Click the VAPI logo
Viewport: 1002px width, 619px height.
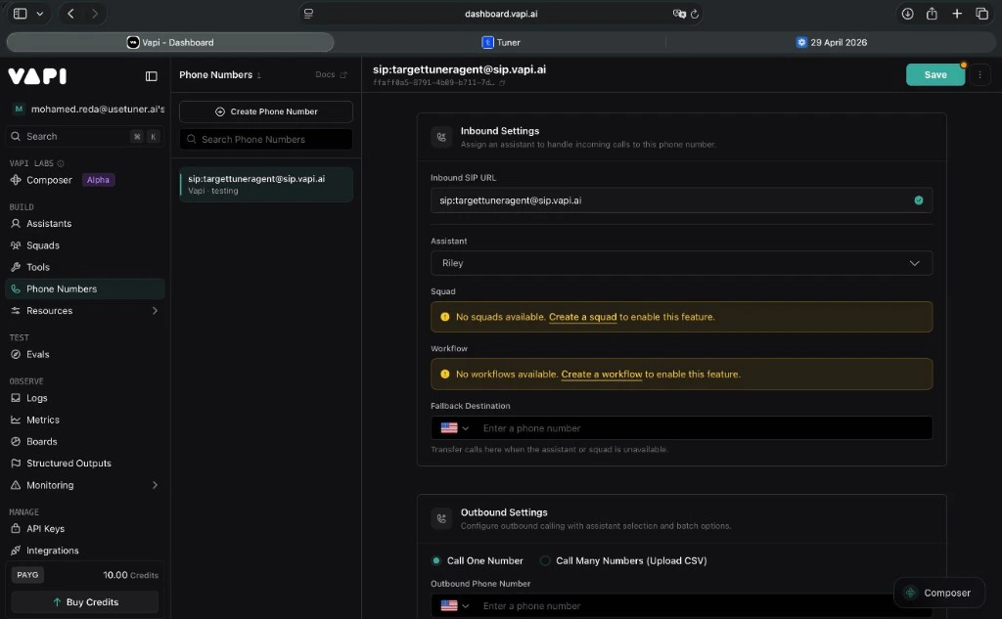pyautogui.click(x=37, y=76)
